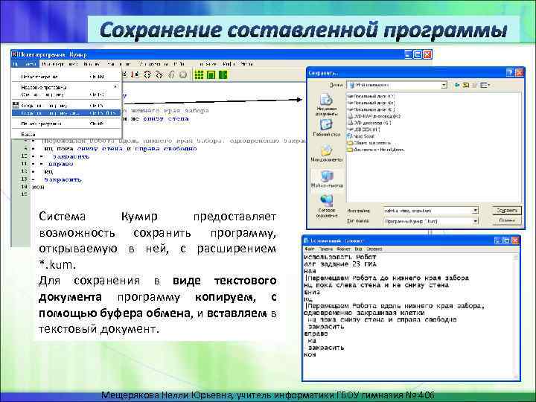
Task: Click the step-into circular arrow icon in Kumir toolbar
Action: pyautogui.click(x=147, y=75)
